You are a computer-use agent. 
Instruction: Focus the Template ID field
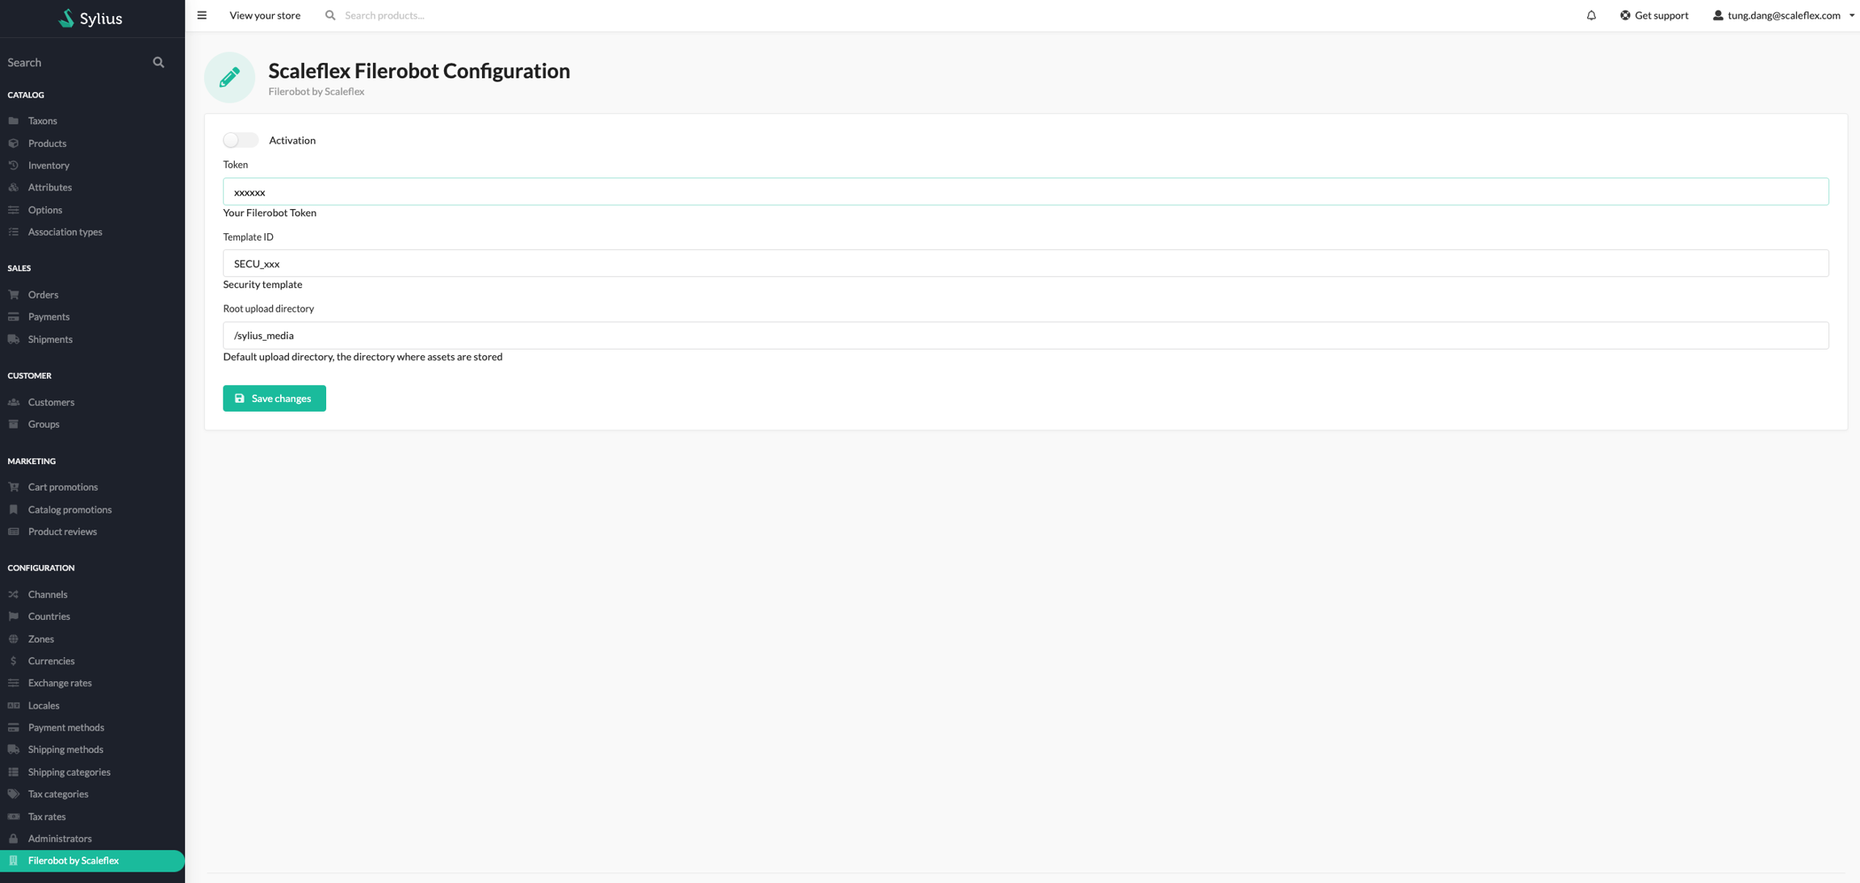click(1025, 264)
